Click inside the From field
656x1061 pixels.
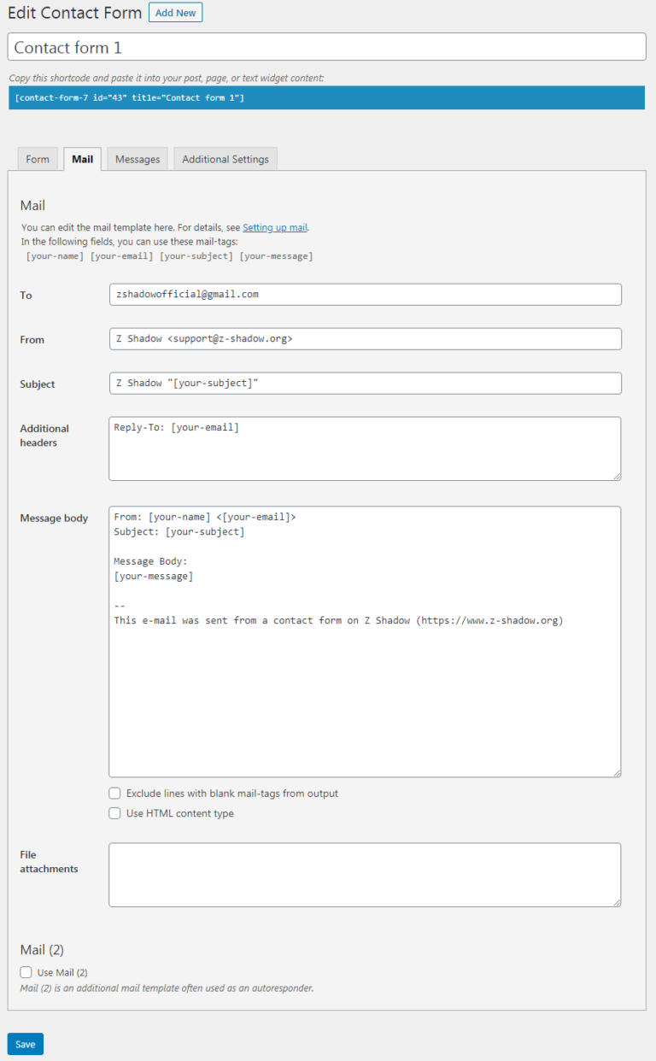point(365,338)
